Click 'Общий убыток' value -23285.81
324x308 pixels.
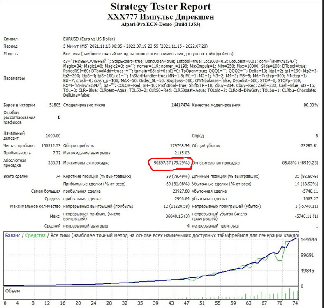309,145
